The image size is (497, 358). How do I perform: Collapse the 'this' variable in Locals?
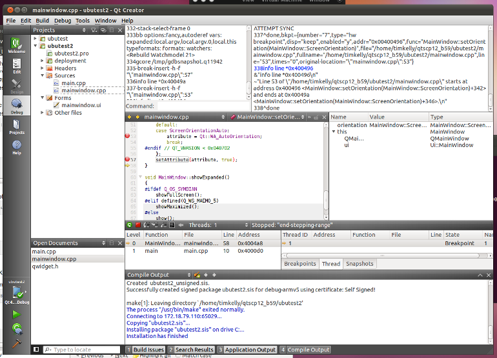pyautogui.click(x=334, y=132)
